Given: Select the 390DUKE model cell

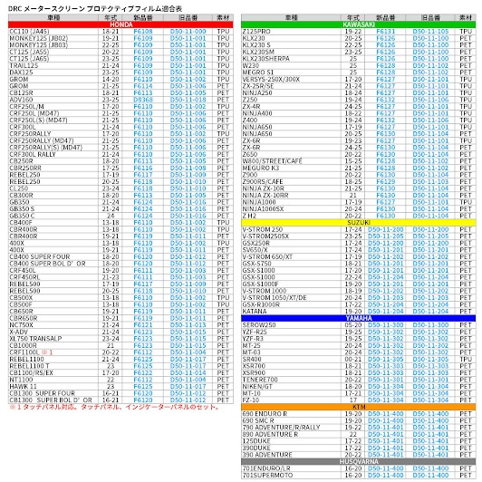Looking at the screenshot, I should pyautogui.click(x=291, y=448).
